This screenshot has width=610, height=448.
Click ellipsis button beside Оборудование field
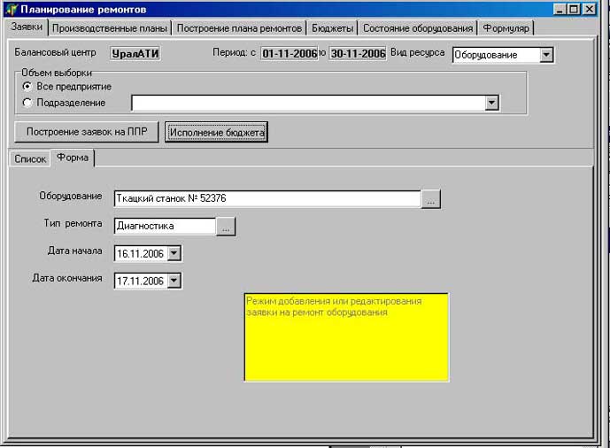pos(430,199)
